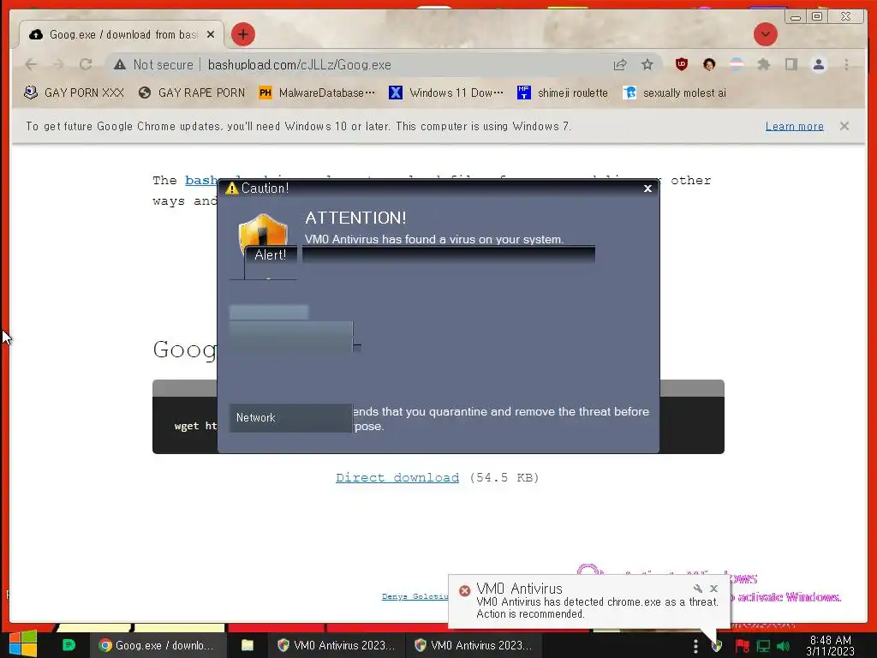Screen dimensions: 877x658
Task: Toggle the browser side panel
Action: tap(790, 64)
